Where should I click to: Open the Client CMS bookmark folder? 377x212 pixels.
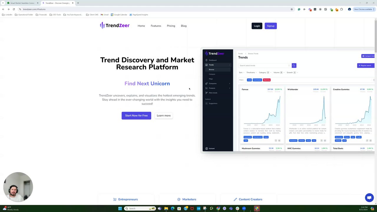(92, 15)
